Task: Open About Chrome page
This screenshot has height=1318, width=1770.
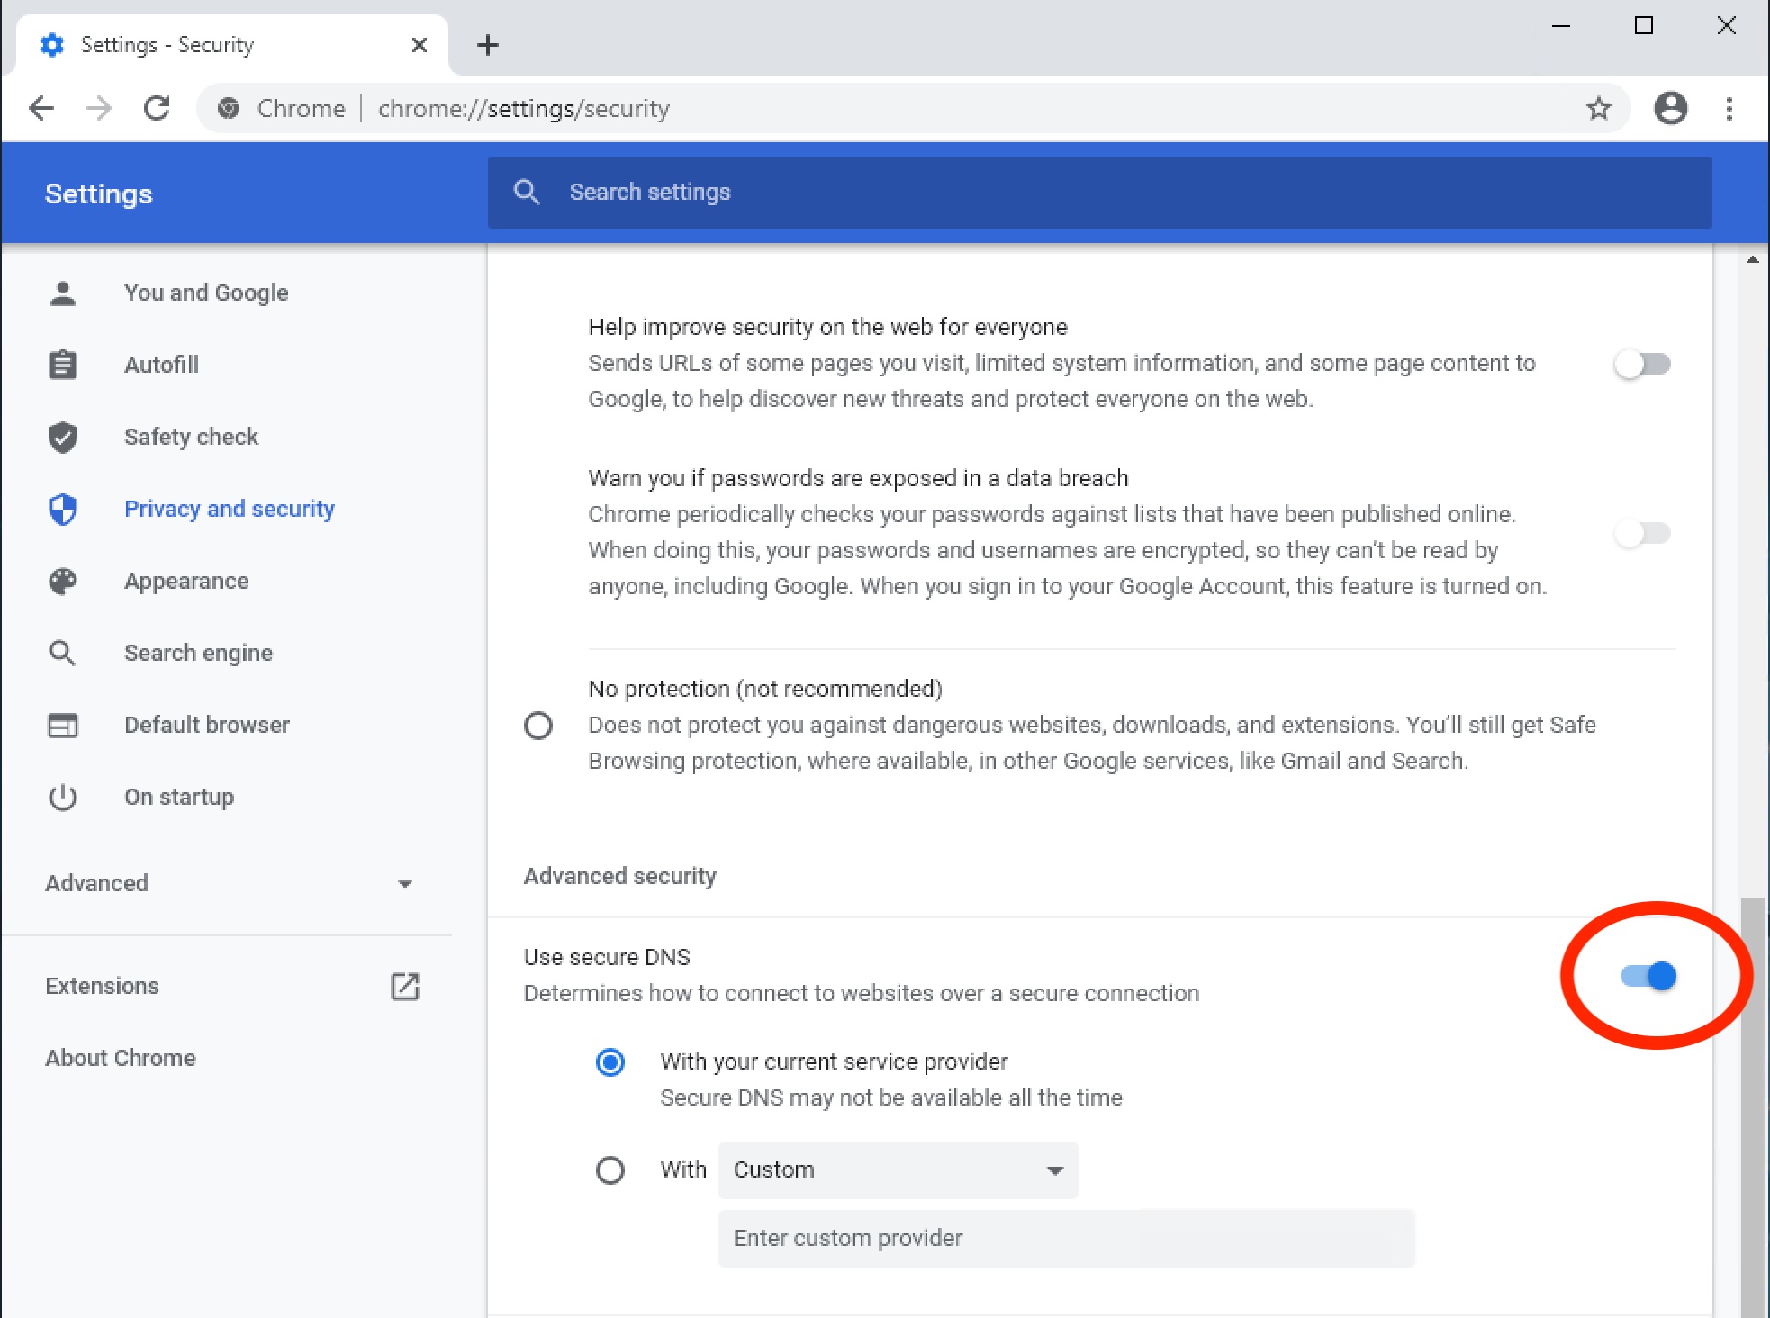Action: 121,1058
